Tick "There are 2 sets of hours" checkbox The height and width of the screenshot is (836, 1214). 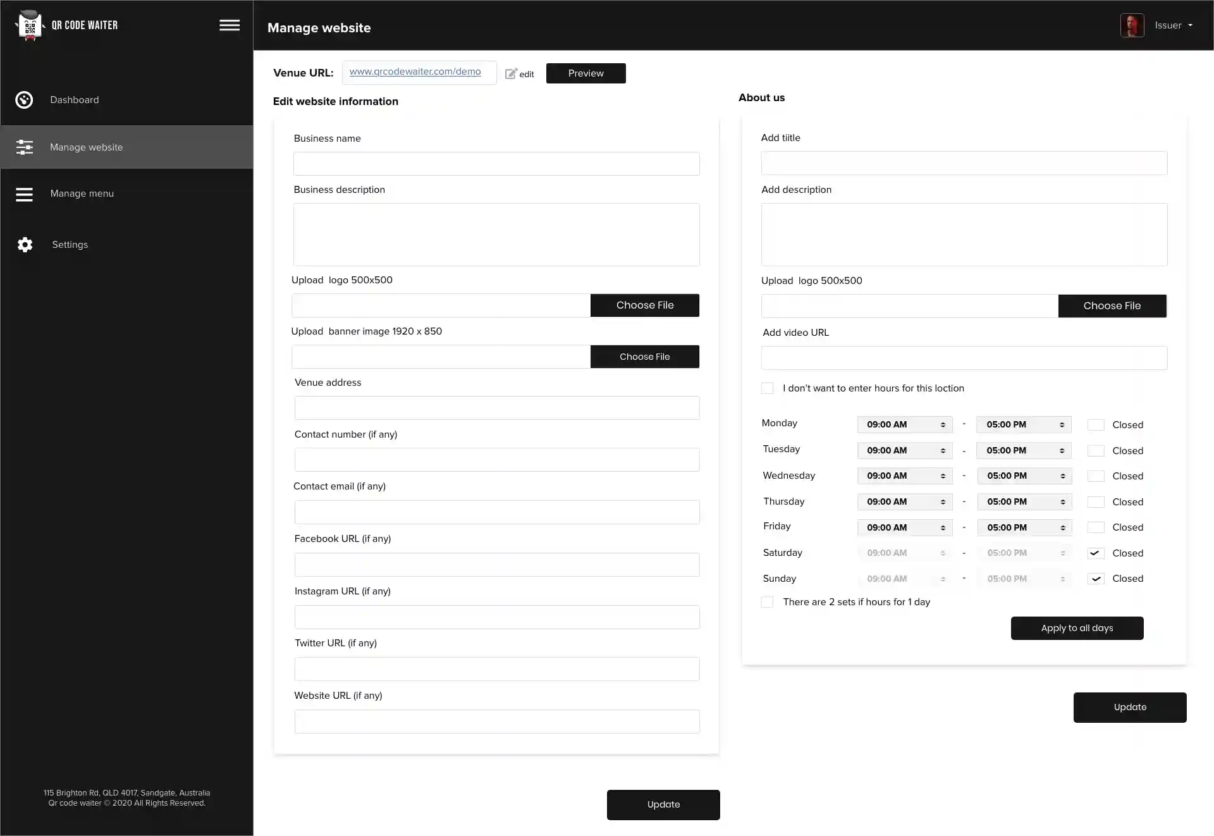767,602
